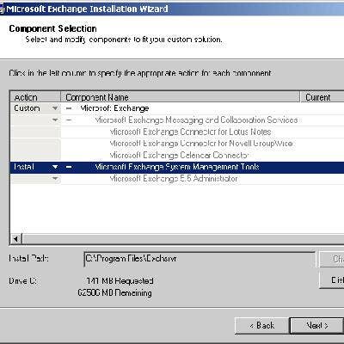The width and height of the screenshot is (344, 344).
Task: Open the Action dropdown for Microsoft Exchange row
Action: pos(55,108)
